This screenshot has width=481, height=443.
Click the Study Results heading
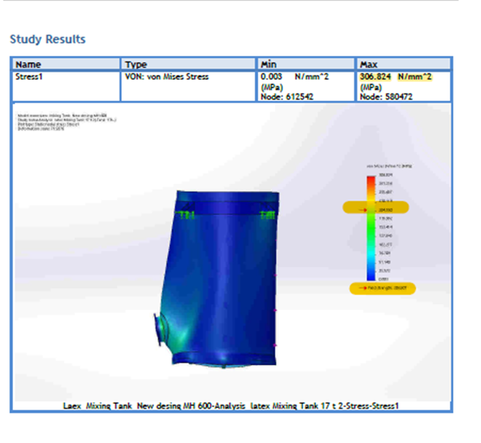coord(47,39)
